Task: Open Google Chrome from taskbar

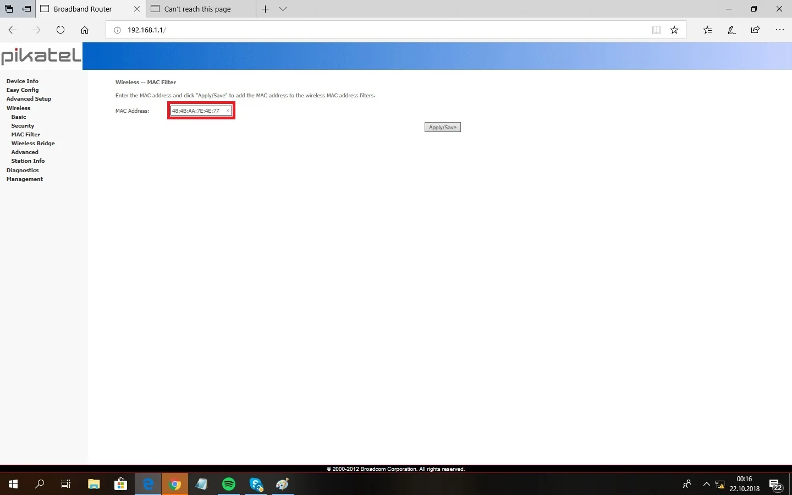Action: coord(175,484)
